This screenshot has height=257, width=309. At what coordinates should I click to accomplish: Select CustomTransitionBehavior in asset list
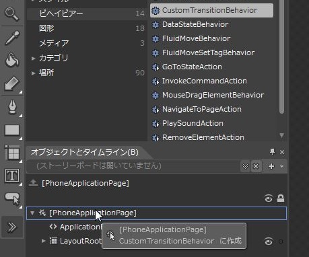click(x=211, y=10)
